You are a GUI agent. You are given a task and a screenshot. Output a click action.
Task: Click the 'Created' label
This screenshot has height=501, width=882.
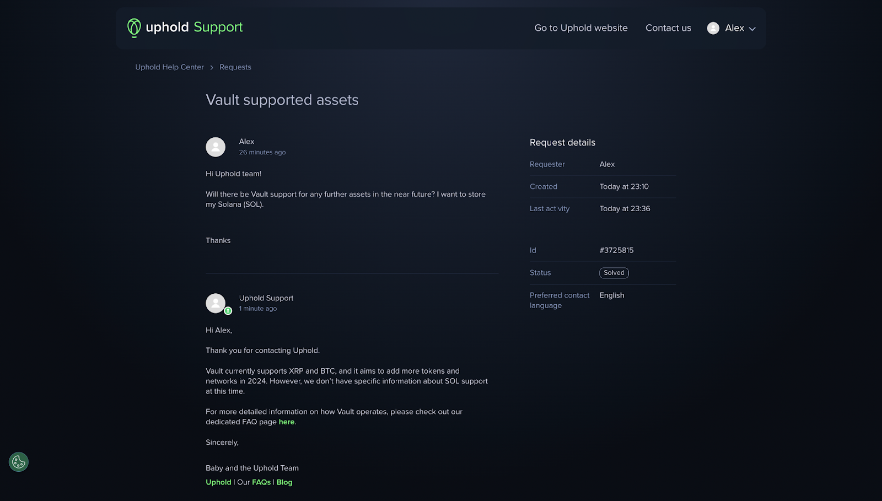point(544,187)
